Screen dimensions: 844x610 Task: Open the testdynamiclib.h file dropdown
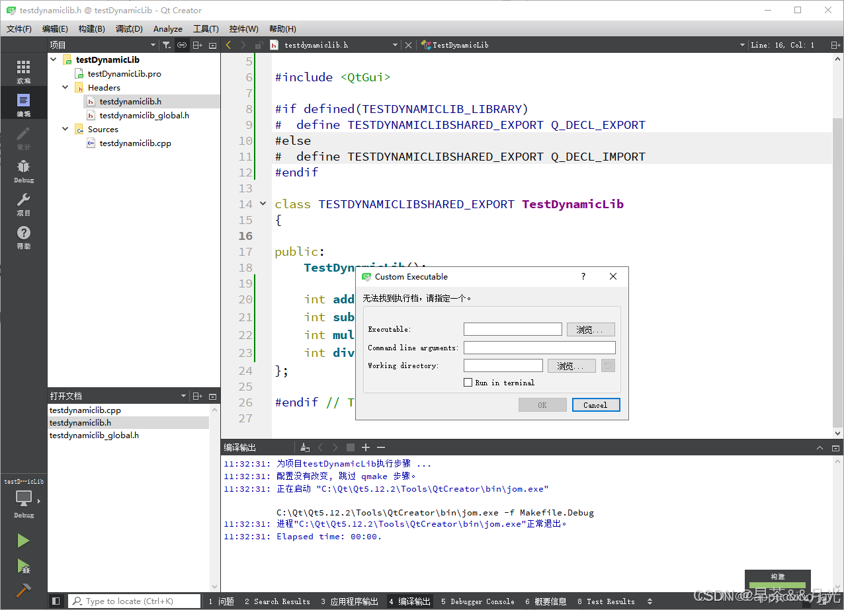396,45
